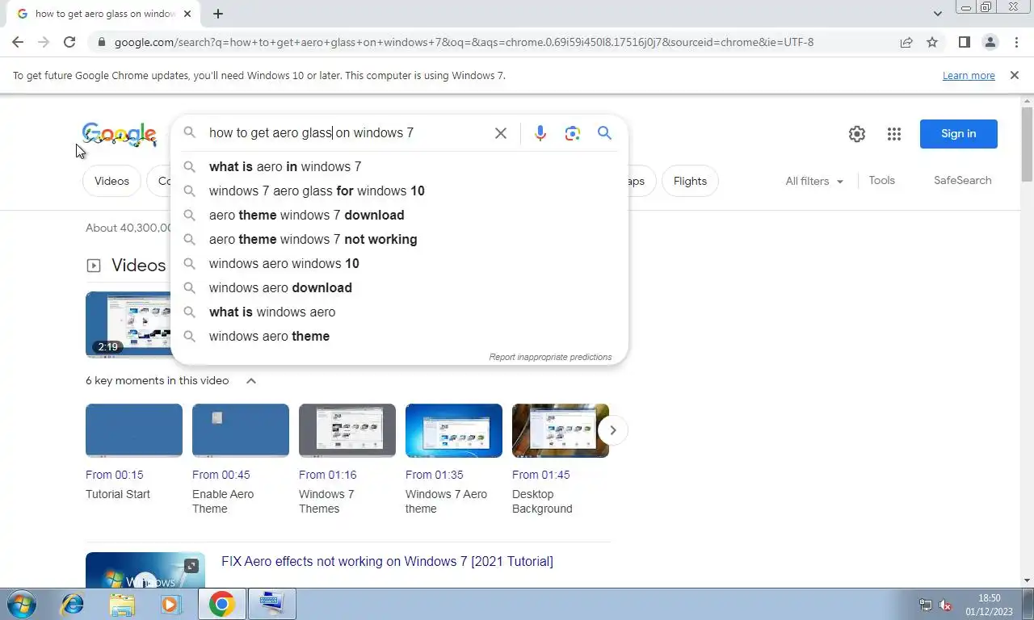Open Windows Media Player from taskbar
Screen dimensions: 1034x620
pyautogui.click(x=170, y=604)
